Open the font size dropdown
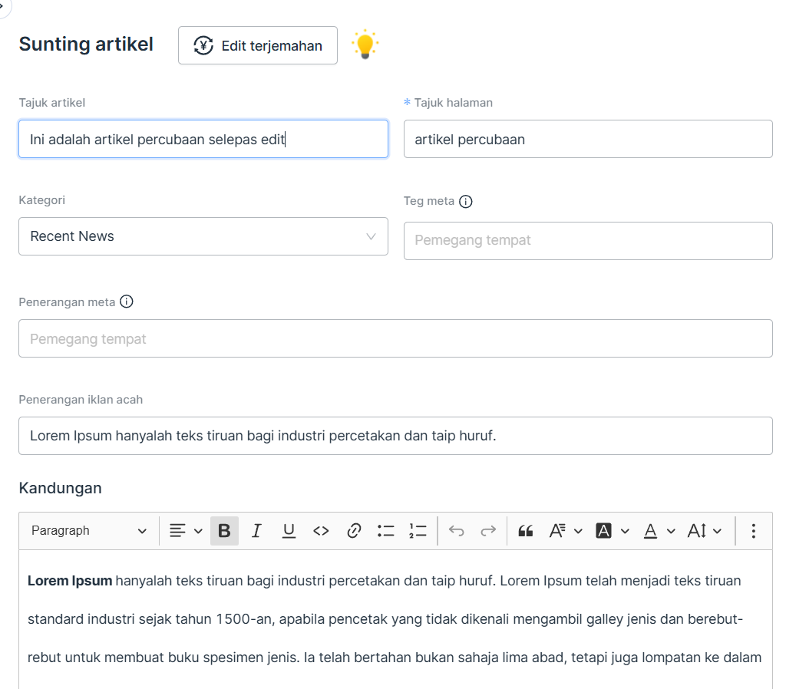 point(704,531)
